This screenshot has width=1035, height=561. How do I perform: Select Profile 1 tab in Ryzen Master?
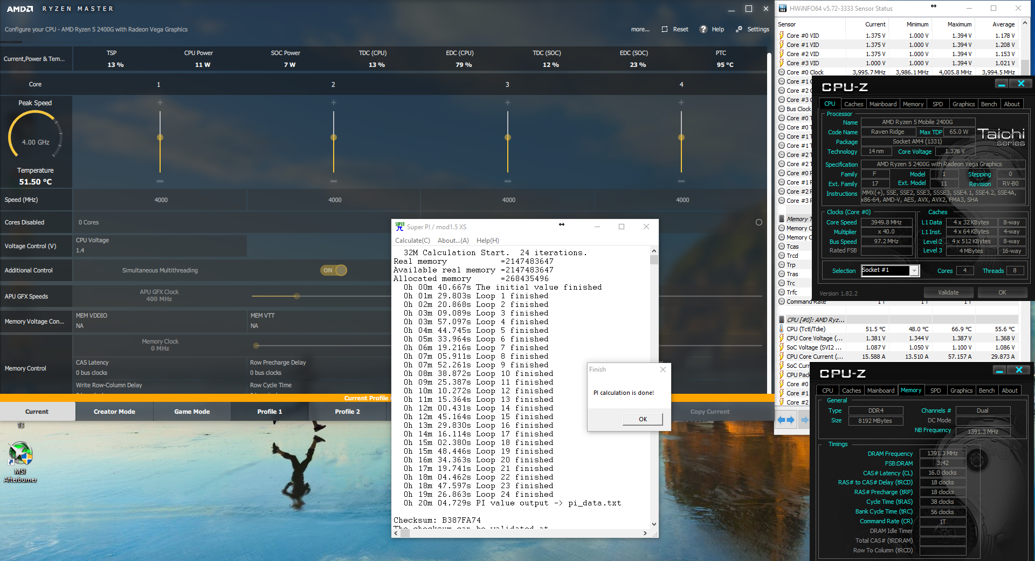click(270, 412)
